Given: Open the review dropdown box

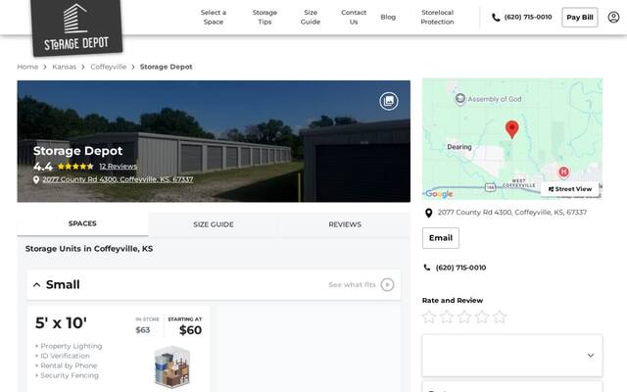Looking at the screenshot, I should (x=512, y=355).
